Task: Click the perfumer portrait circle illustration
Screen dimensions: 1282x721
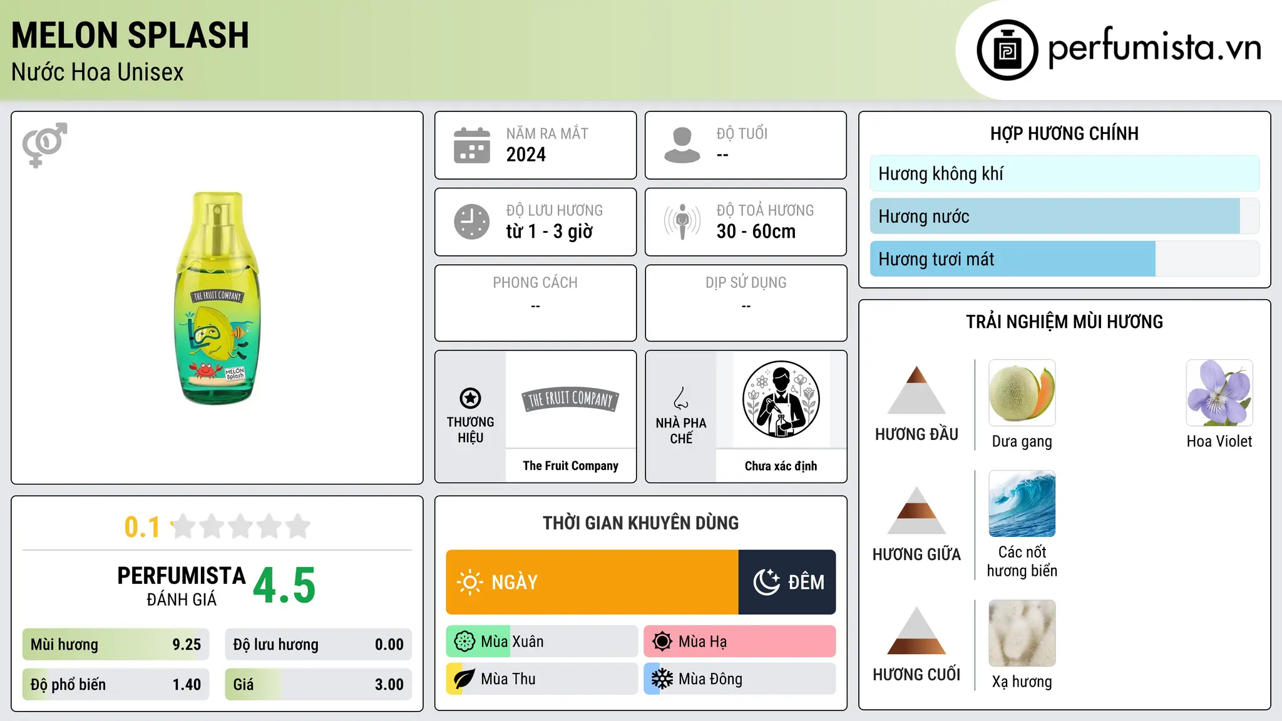Action: 781,399
